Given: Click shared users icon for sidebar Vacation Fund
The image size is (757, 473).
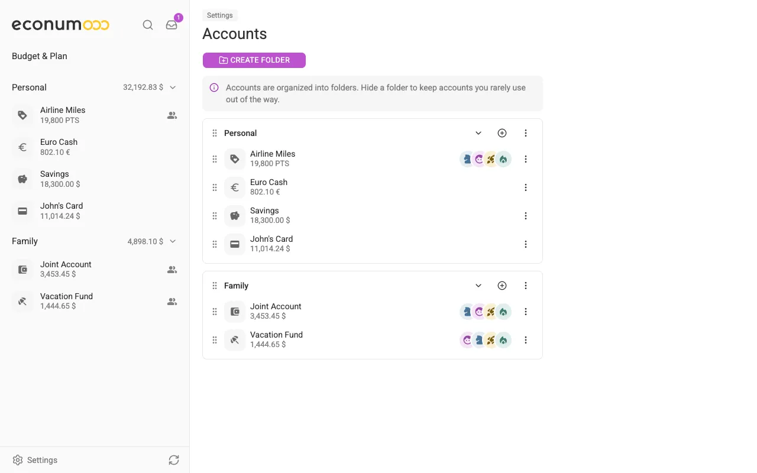Looking at the screenshot, I should pos(172,302).
